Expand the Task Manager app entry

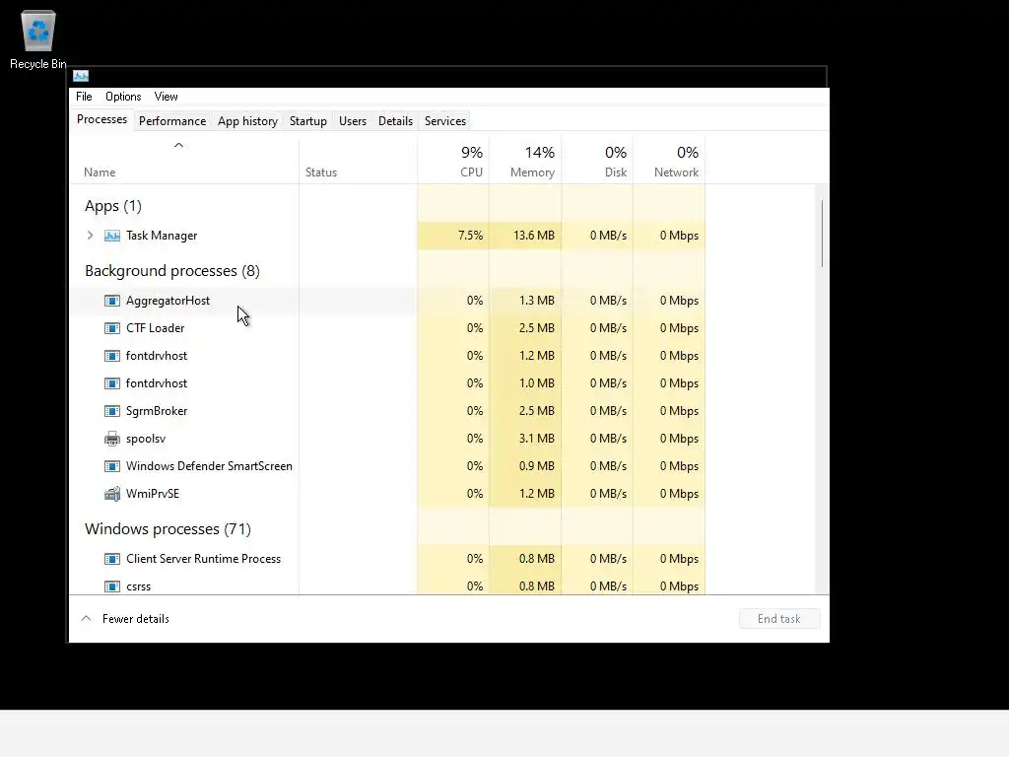(x=90, y=236)
